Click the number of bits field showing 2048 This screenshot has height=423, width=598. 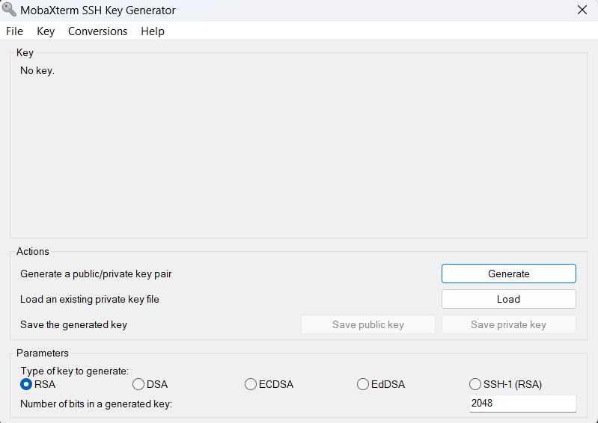523,404
